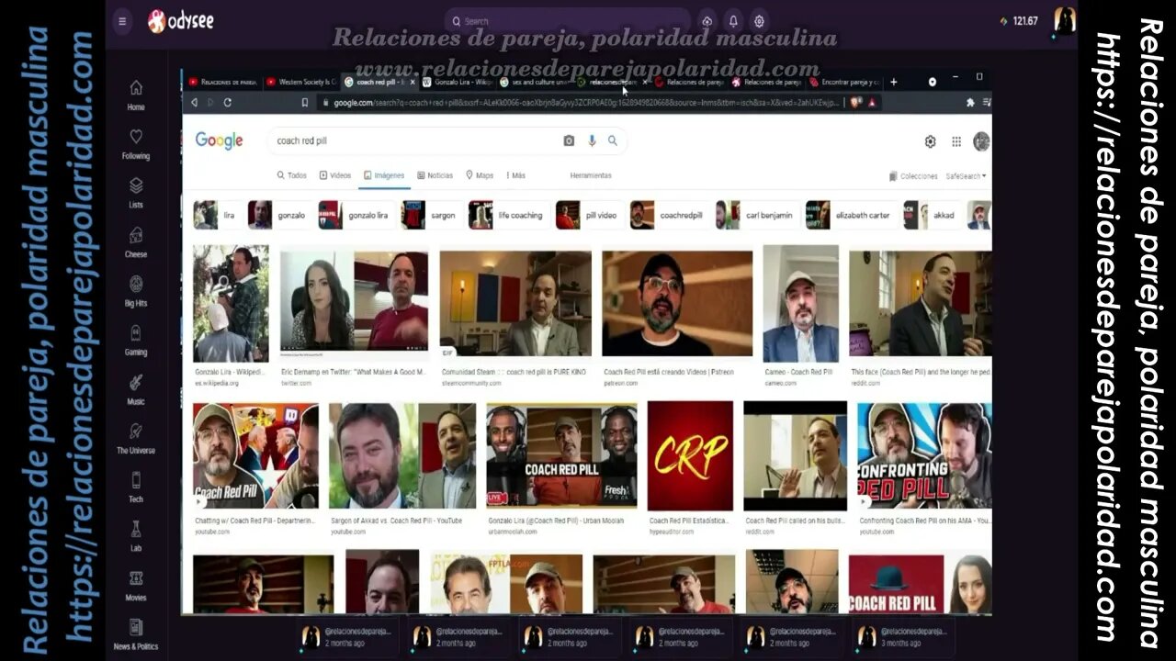Open the CRP red logo image result
Image resolution: width=1176 pixels, height=661 pixels.
[x=690, y=456]
